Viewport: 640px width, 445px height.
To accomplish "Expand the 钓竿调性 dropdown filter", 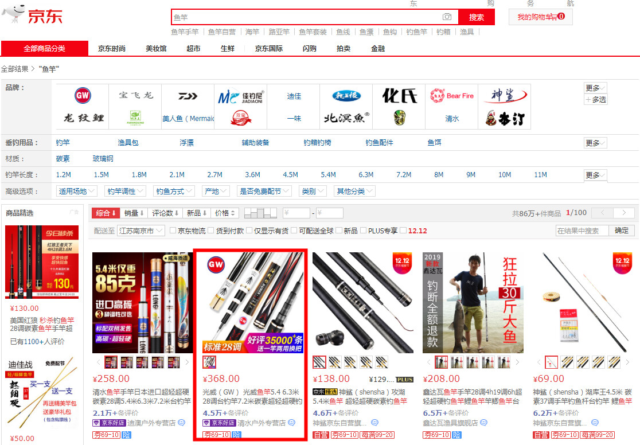I will click(125, 191).
